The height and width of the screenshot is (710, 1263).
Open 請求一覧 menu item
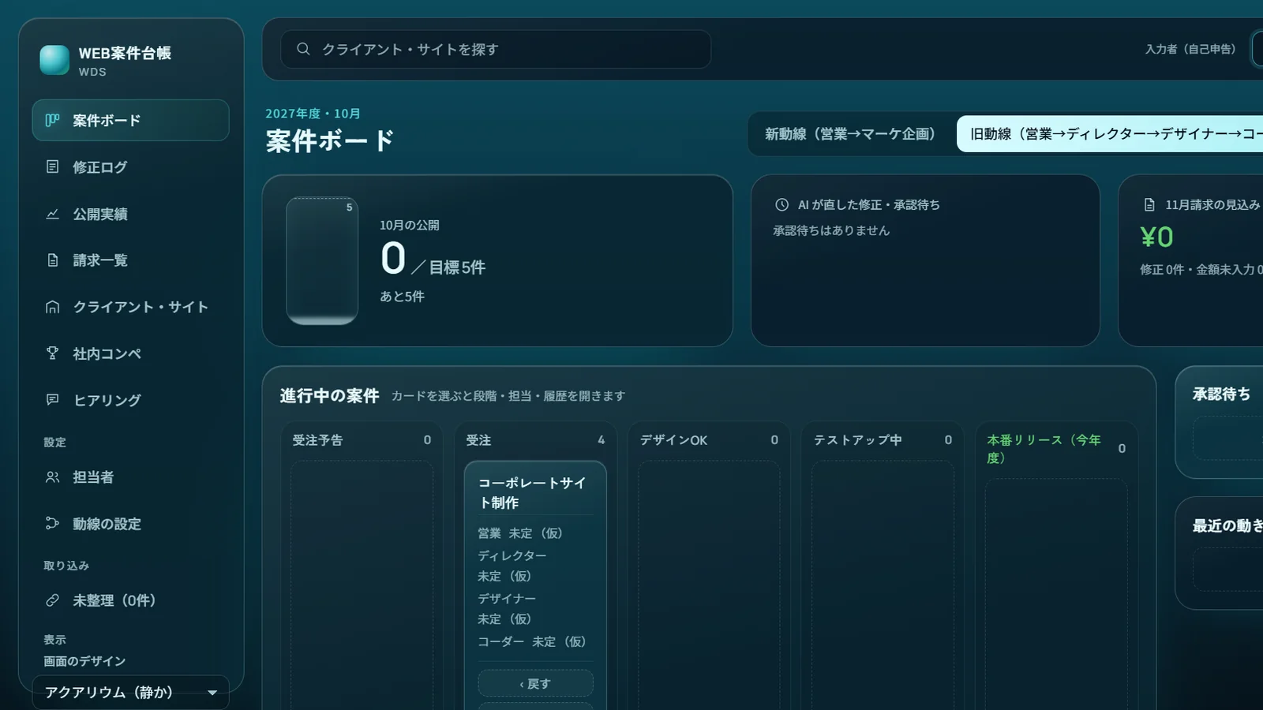(131, 260)
